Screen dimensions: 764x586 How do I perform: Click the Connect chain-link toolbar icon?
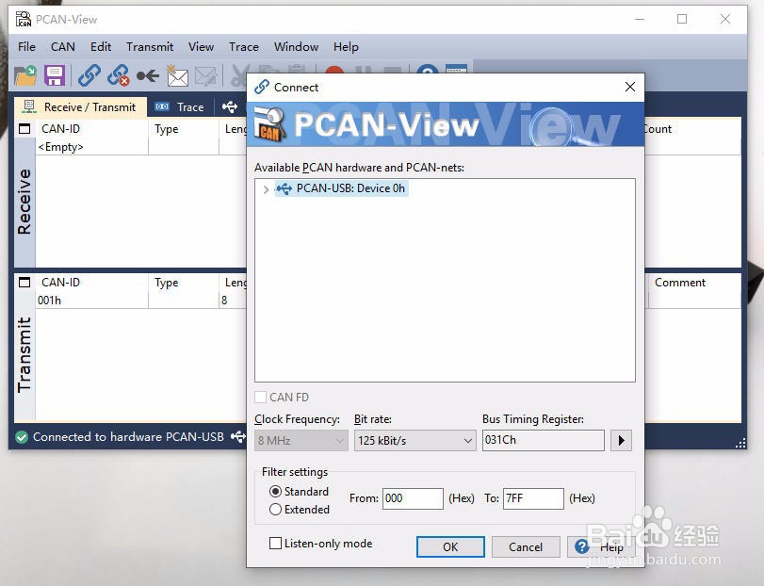click(x=89, y=75)
